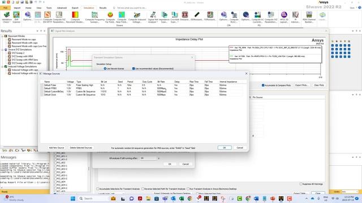Screen dimensions: 362x203
Task: Open the Signal Net Analyzer dropdown arrow
Action: tap(157, 22)
